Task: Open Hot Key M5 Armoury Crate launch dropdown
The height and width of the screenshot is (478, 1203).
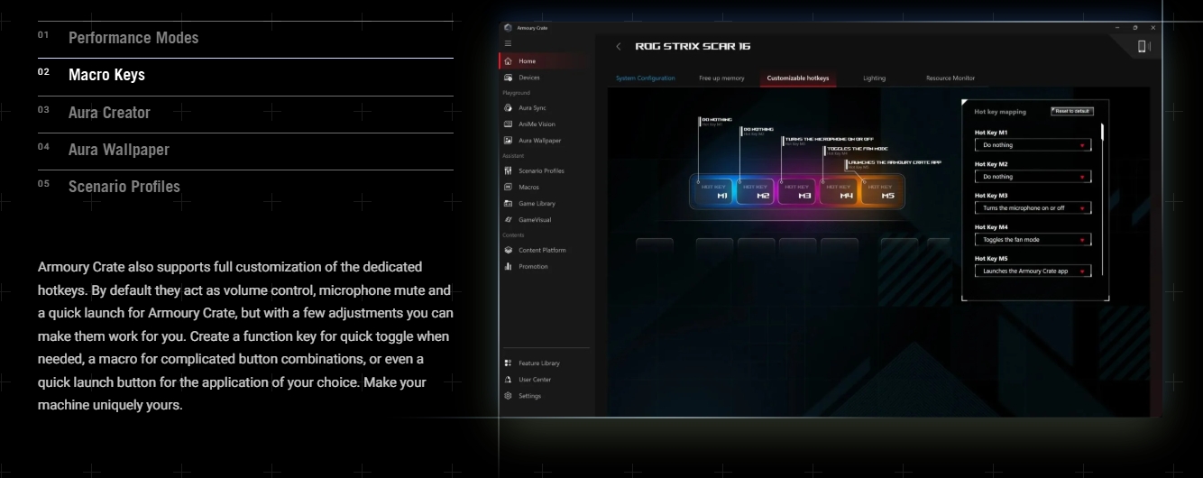Action: tap(1033, 271)
